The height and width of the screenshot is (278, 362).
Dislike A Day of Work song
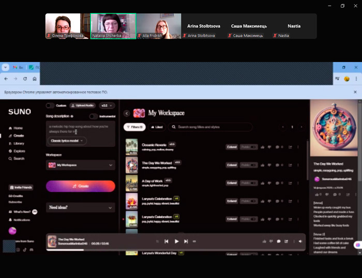(270, 183)
